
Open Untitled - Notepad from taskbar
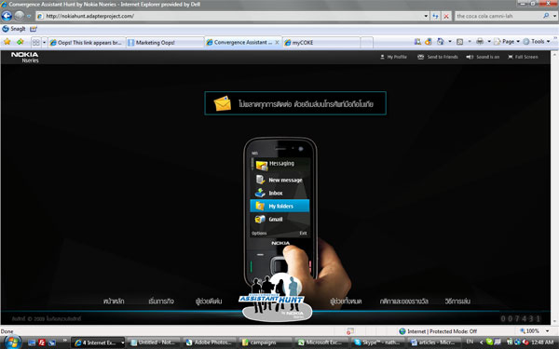(x=154, y=342)
